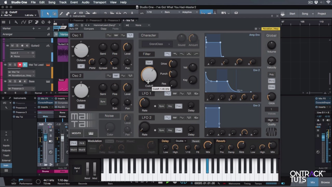The image size is (332, 187).
Task: Pin the Mai Tai instrument window
Action: [272, 16]
